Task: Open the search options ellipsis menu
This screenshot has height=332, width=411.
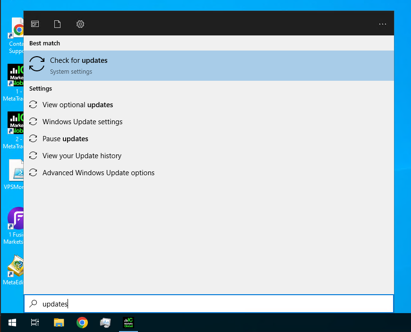Action: point(382,24)
